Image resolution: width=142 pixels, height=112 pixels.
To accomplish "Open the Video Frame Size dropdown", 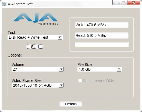I will pos(38,85).
